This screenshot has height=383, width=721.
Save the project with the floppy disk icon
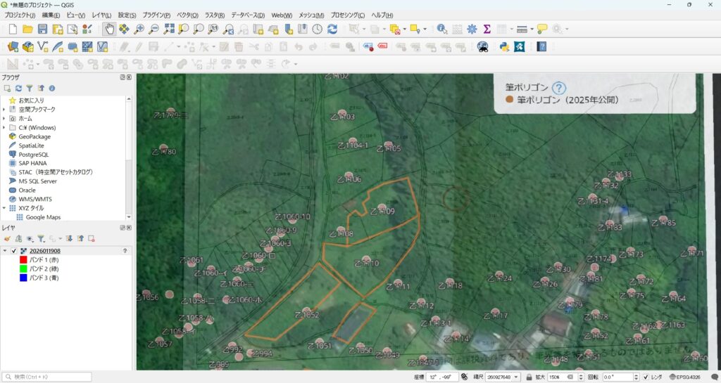42,29
